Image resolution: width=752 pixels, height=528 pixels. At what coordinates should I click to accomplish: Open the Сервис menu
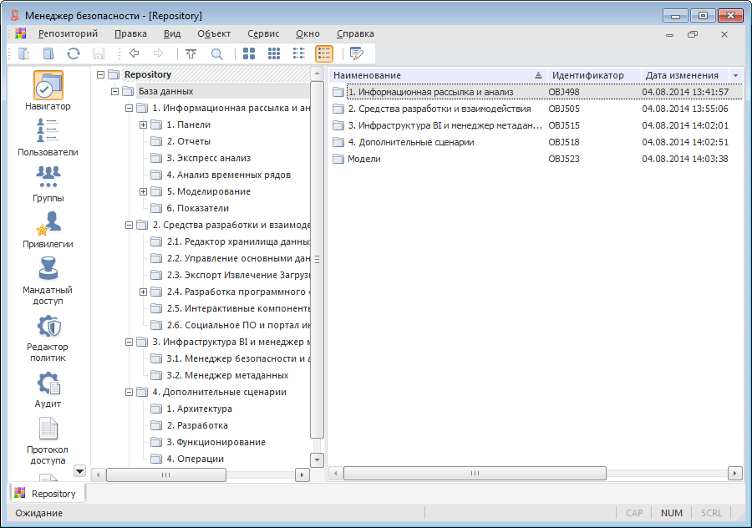(263, 33)
